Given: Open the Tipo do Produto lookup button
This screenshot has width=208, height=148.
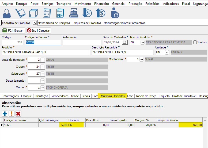Looking at the screenshot, I should pyautogui.click(x=142, y=42).
